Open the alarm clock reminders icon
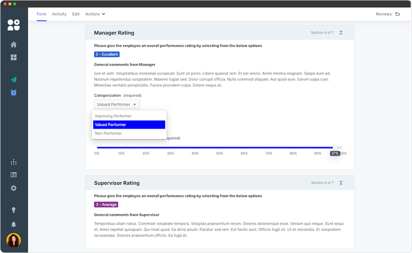 point(14,92)
